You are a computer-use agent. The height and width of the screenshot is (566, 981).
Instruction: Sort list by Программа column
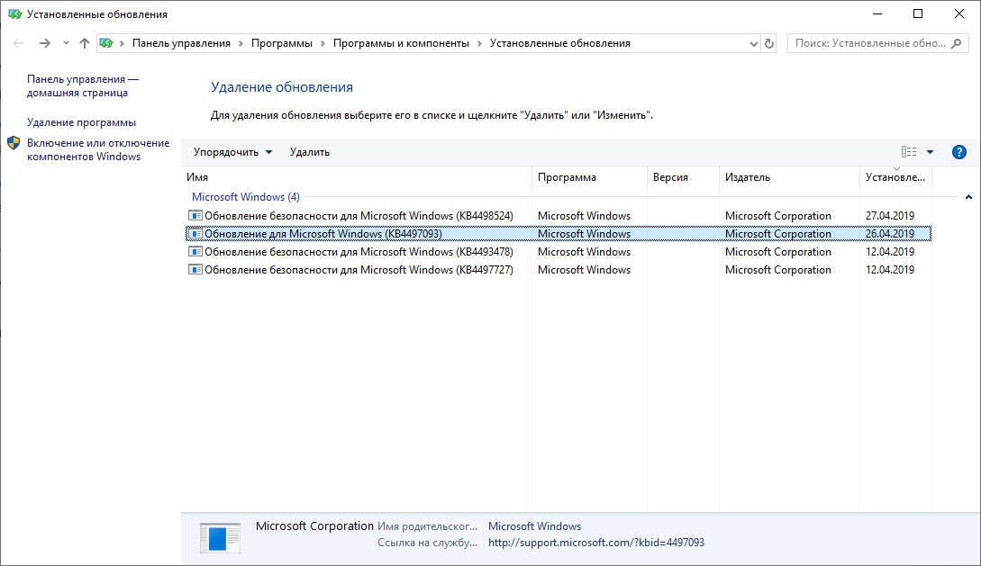589,177
